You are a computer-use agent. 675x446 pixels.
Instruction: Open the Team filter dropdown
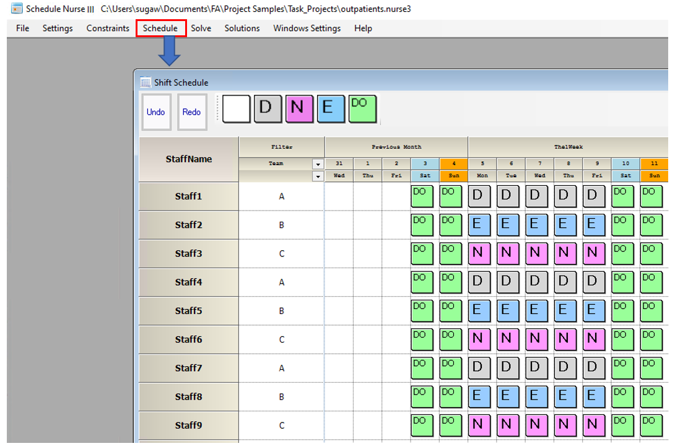coord(318,164)
